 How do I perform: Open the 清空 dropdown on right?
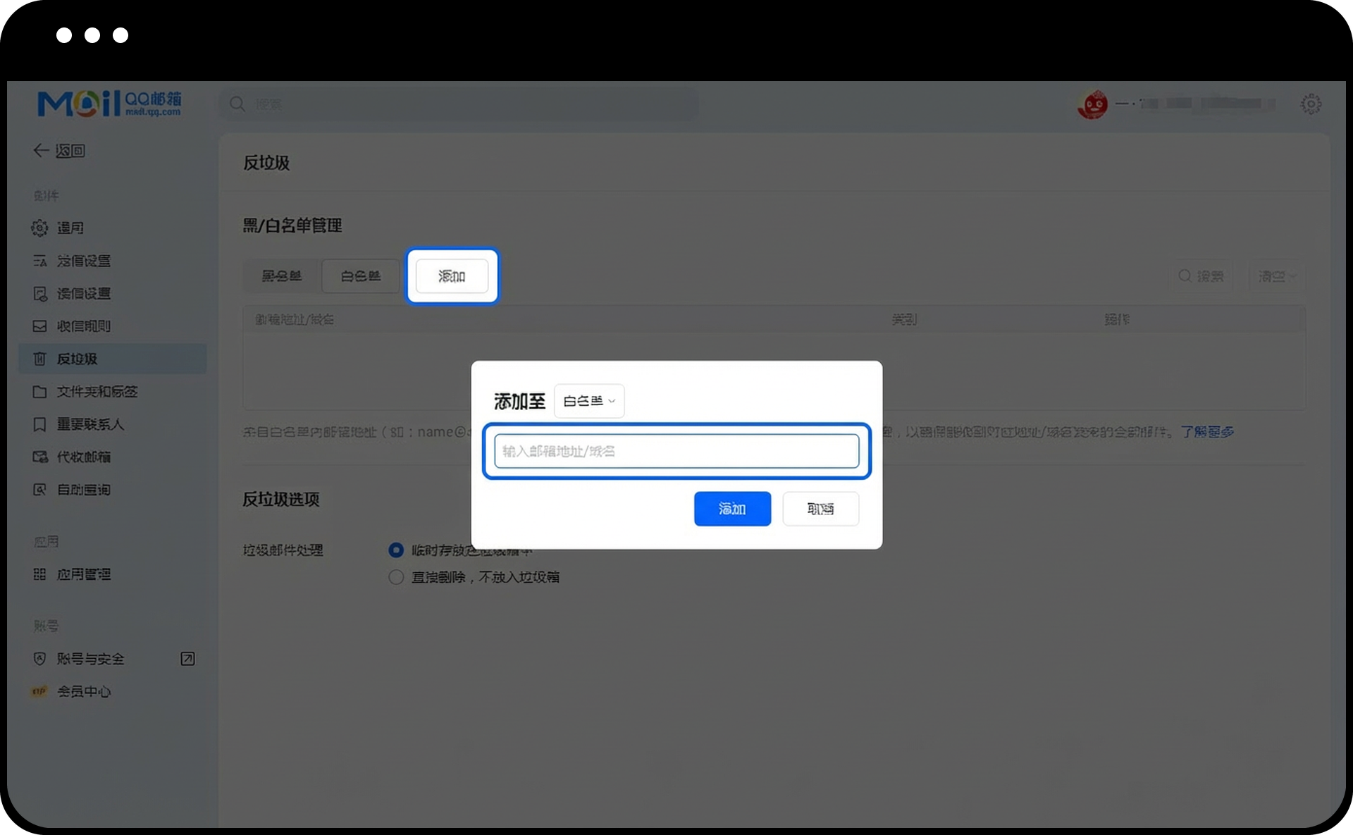click(1276, 276)
